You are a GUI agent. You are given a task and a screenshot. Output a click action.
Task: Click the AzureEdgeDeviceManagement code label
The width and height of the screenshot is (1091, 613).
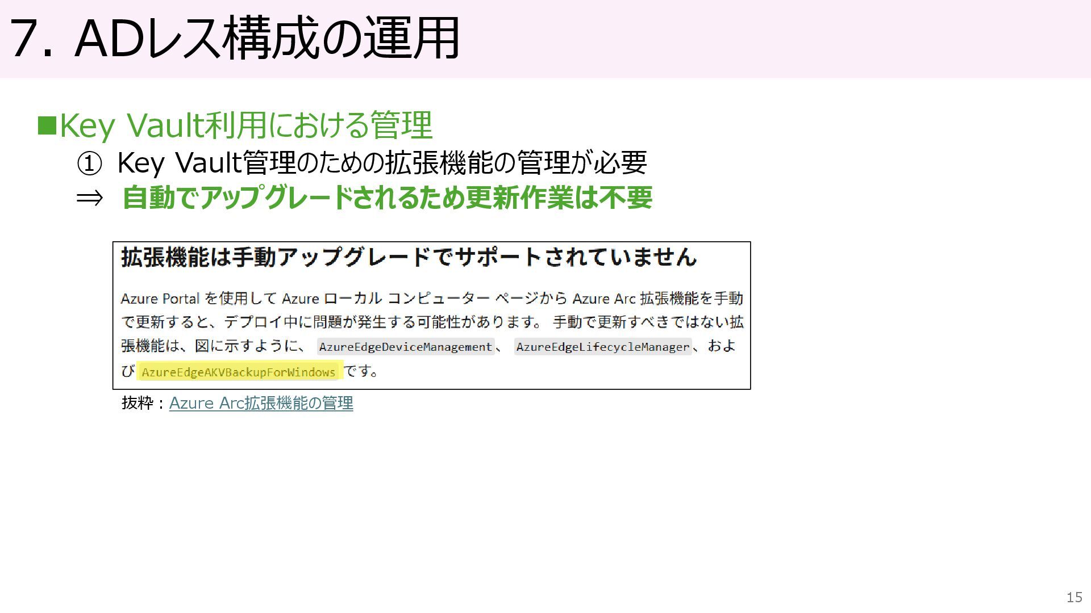[x=405, y=347]
